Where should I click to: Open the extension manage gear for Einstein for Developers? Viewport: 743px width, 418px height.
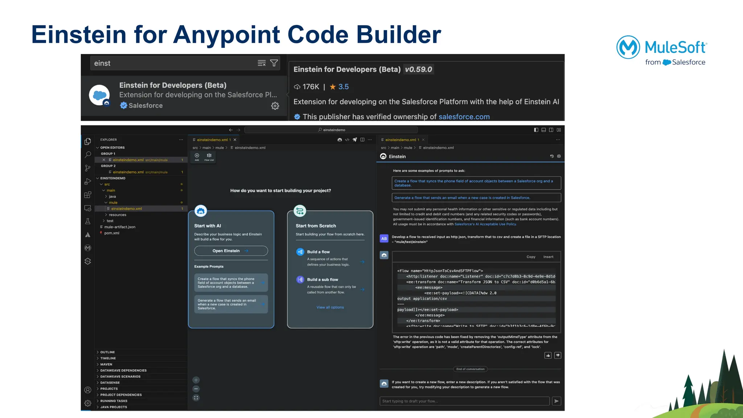click(x=275, y=106)
